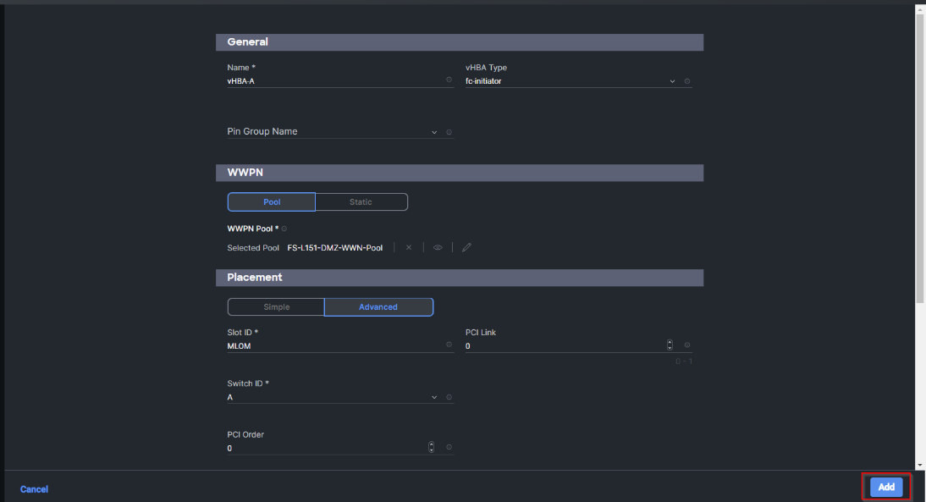Click info icon next to PCI Link

point(687,345)
